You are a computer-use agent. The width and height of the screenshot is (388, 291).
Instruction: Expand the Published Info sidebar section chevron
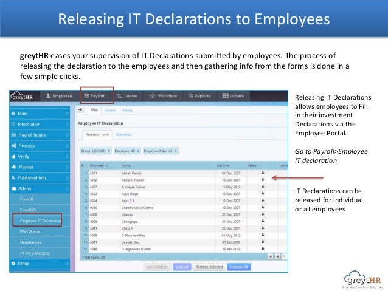pyautogui.click(x=67, y=178)
